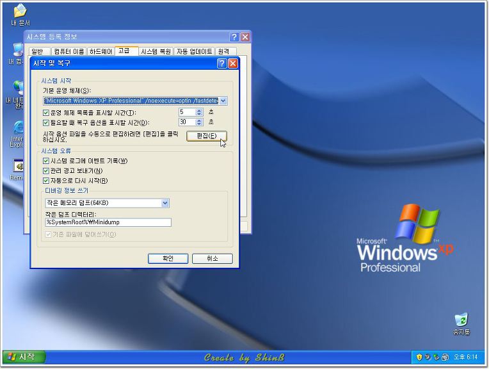Click the help question mark in 시작 및 복구
This screenshot has width=489, height=369.
(x=221, y=63)
